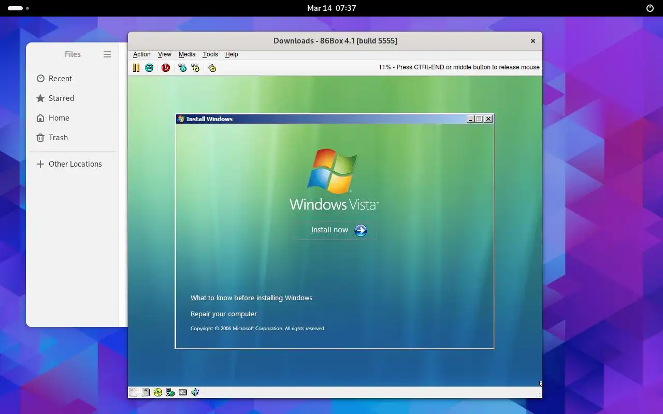Click the teal hard reset icon
Viewport: 663px width, 414px height.
149,68
